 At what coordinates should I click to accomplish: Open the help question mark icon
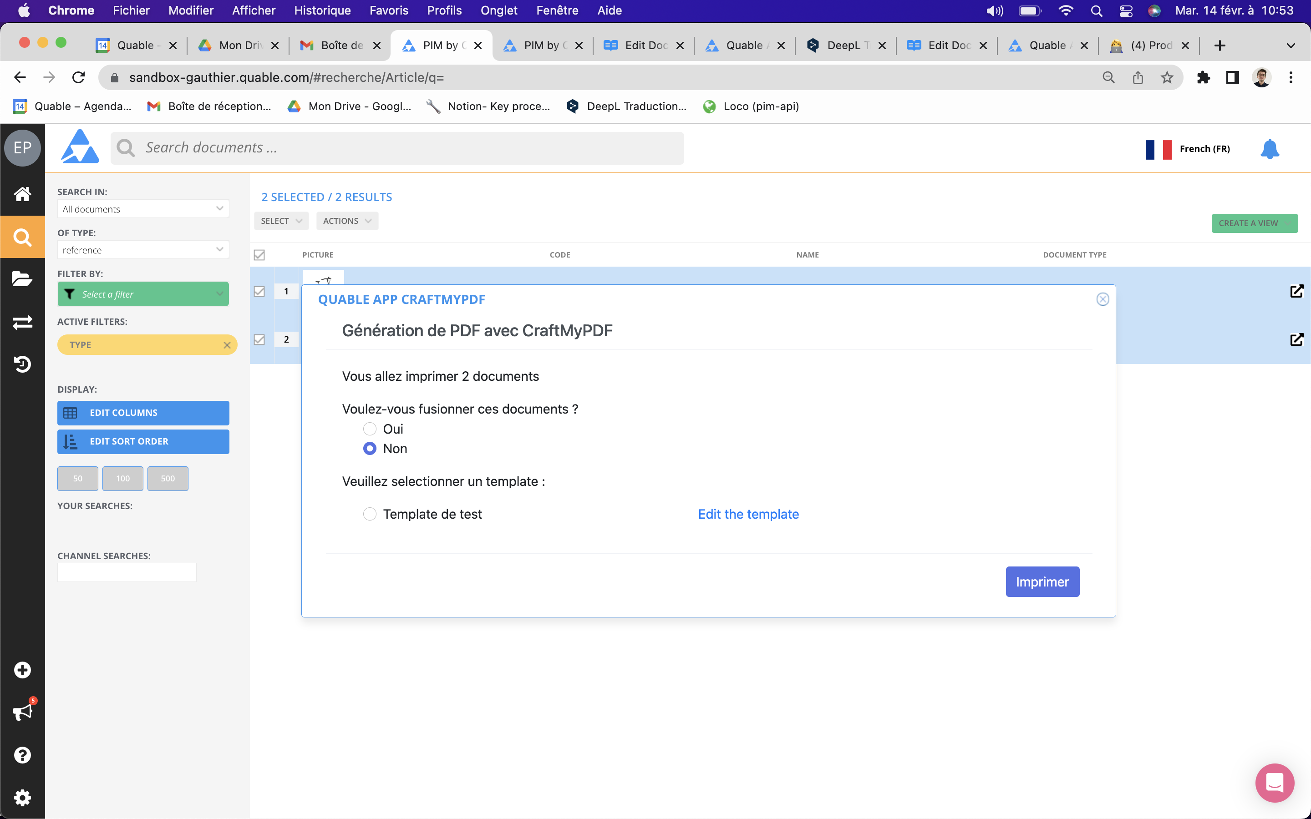(22, 754)
